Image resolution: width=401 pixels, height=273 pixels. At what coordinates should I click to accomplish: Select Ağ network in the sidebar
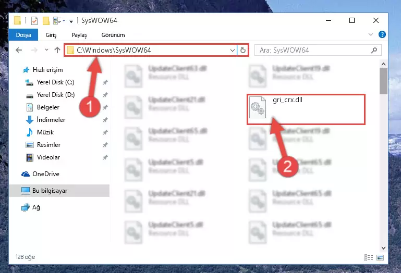tap(36, 207)
